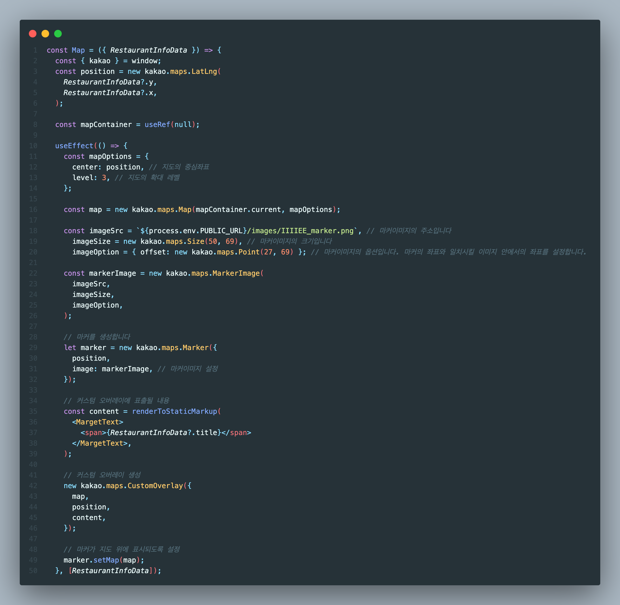Click the Size constructor on line 19

(196, 242)
